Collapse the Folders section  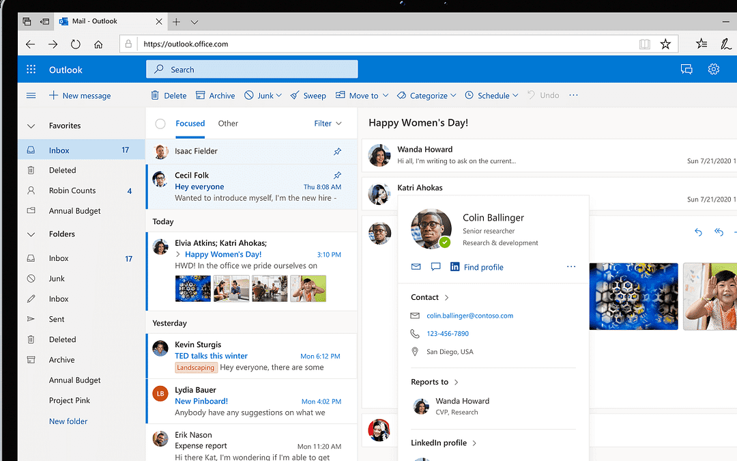31,234
